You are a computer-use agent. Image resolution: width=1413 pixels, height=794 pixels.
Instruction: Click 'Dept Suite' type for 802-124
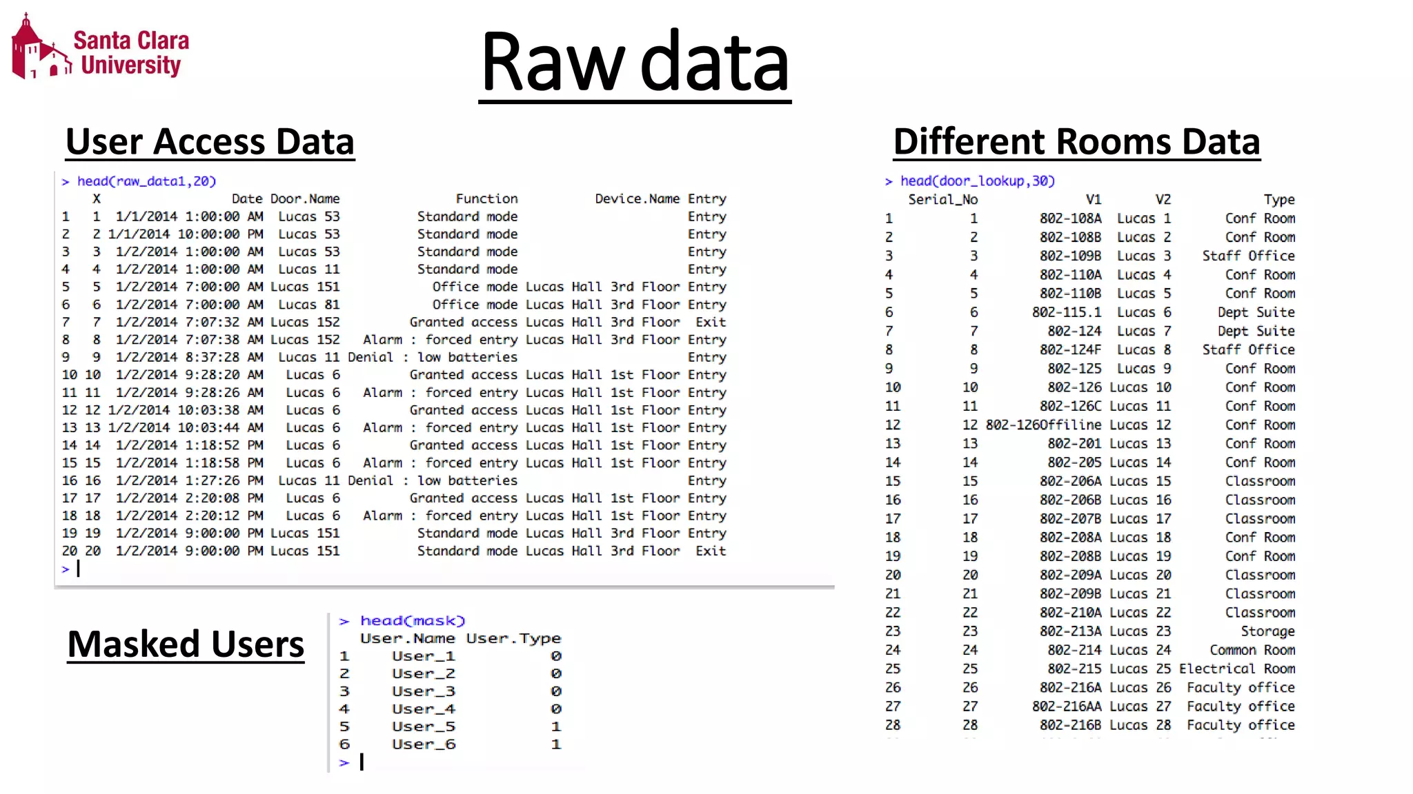pos(1256,331)
